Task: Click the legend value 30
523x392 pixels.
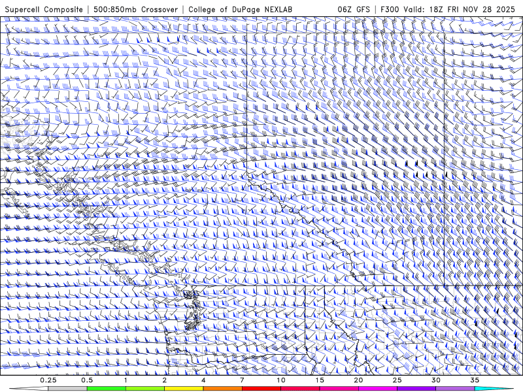Action: click(x=435, y=380)
